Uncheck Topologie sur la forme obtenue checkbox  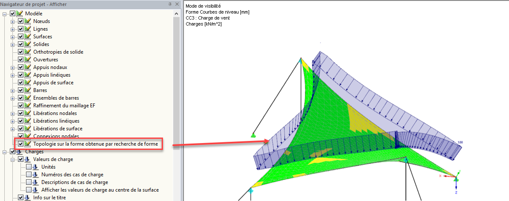pos(21,144)
